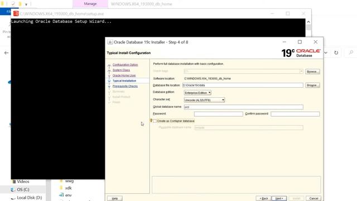Go Back to the previous installer step
Screen dimensions: 357x201
coord(263,199)
